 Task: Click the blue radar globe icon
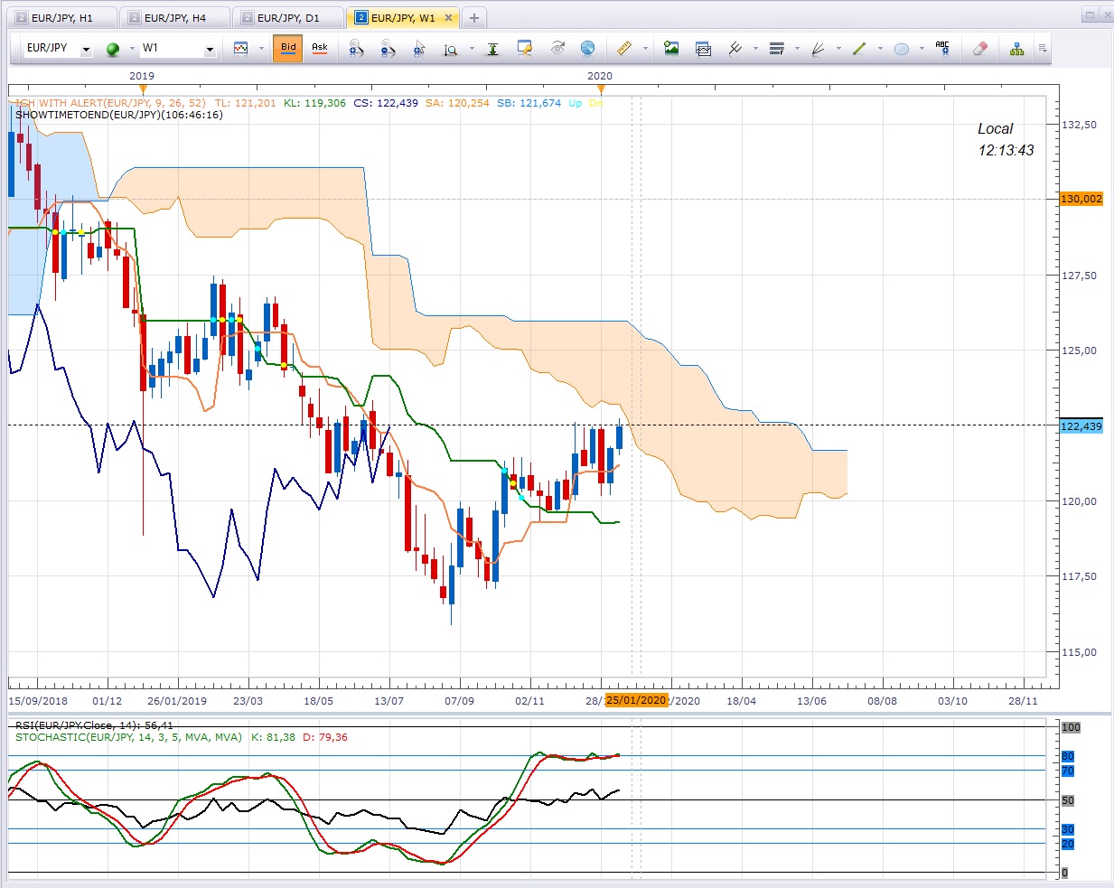[587, 49]
